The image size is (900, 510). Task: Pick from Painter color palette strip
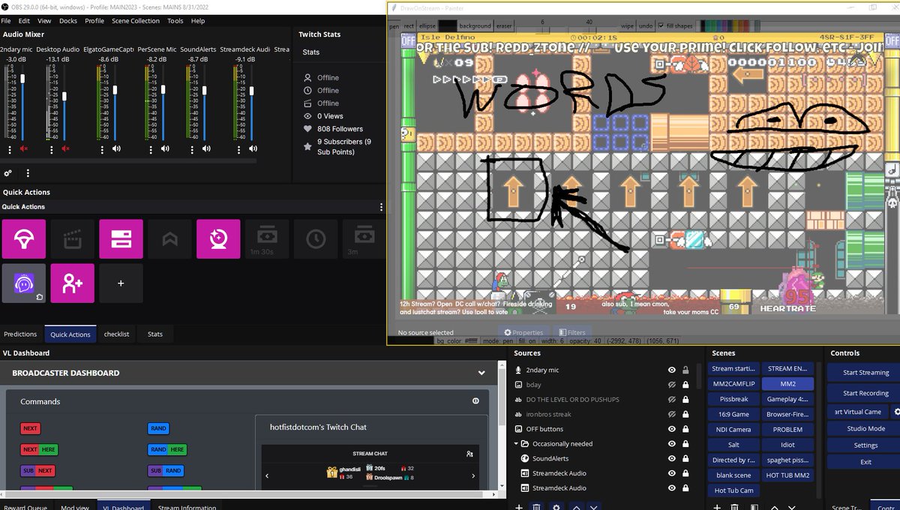click(x=729, y=25)
